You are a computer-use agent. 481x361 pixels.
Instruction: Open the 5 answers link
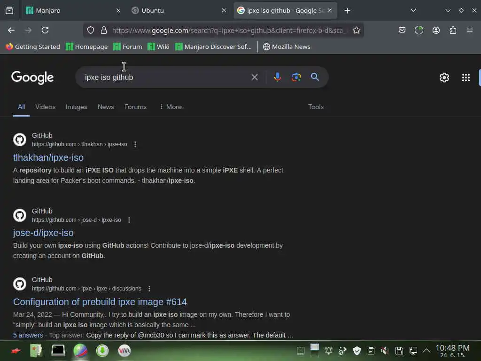pyautogui.click(x=28, y=335)
